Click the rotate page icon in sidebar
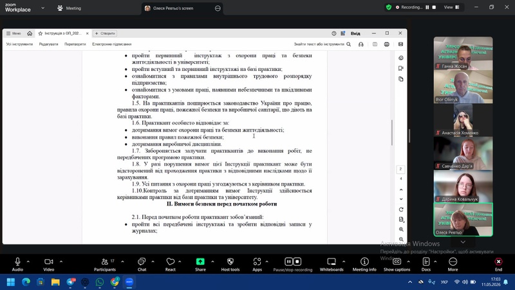This screenshot has width=515, height=290. (x=401, y=209)
